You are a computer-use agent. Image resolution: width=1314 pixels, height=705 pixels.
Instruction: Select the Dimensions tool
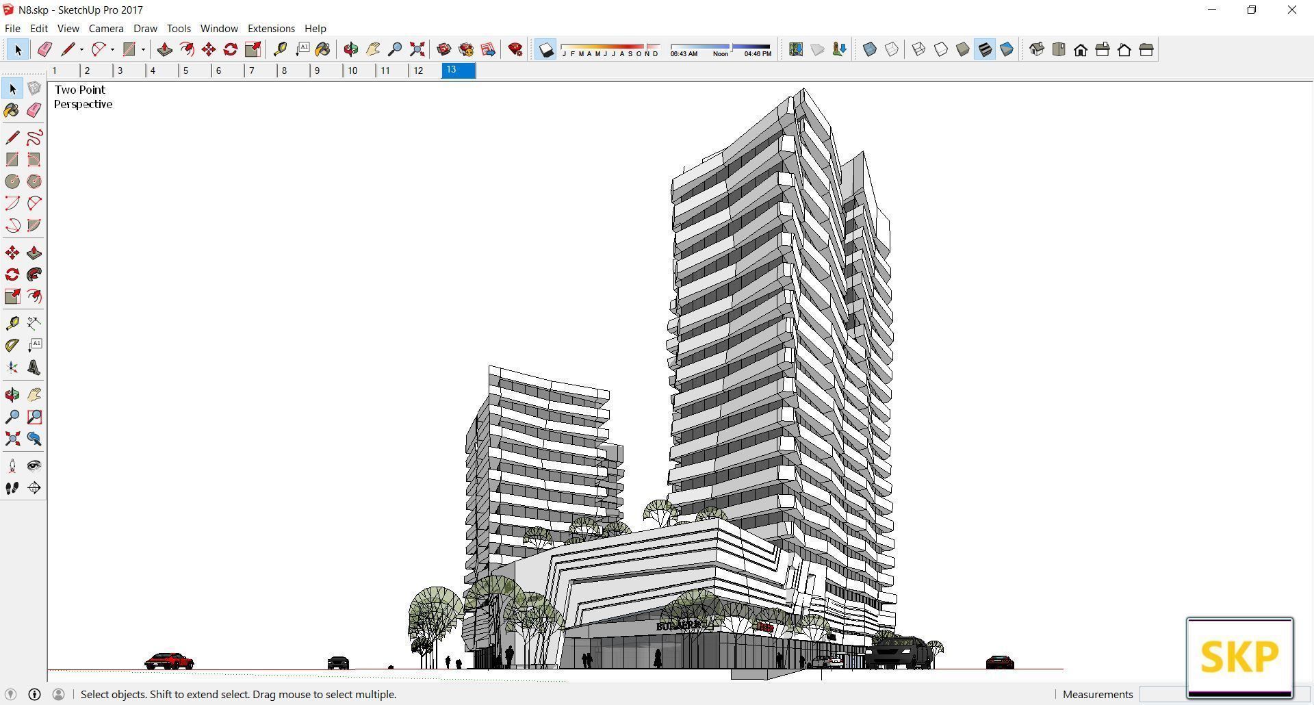34,323
